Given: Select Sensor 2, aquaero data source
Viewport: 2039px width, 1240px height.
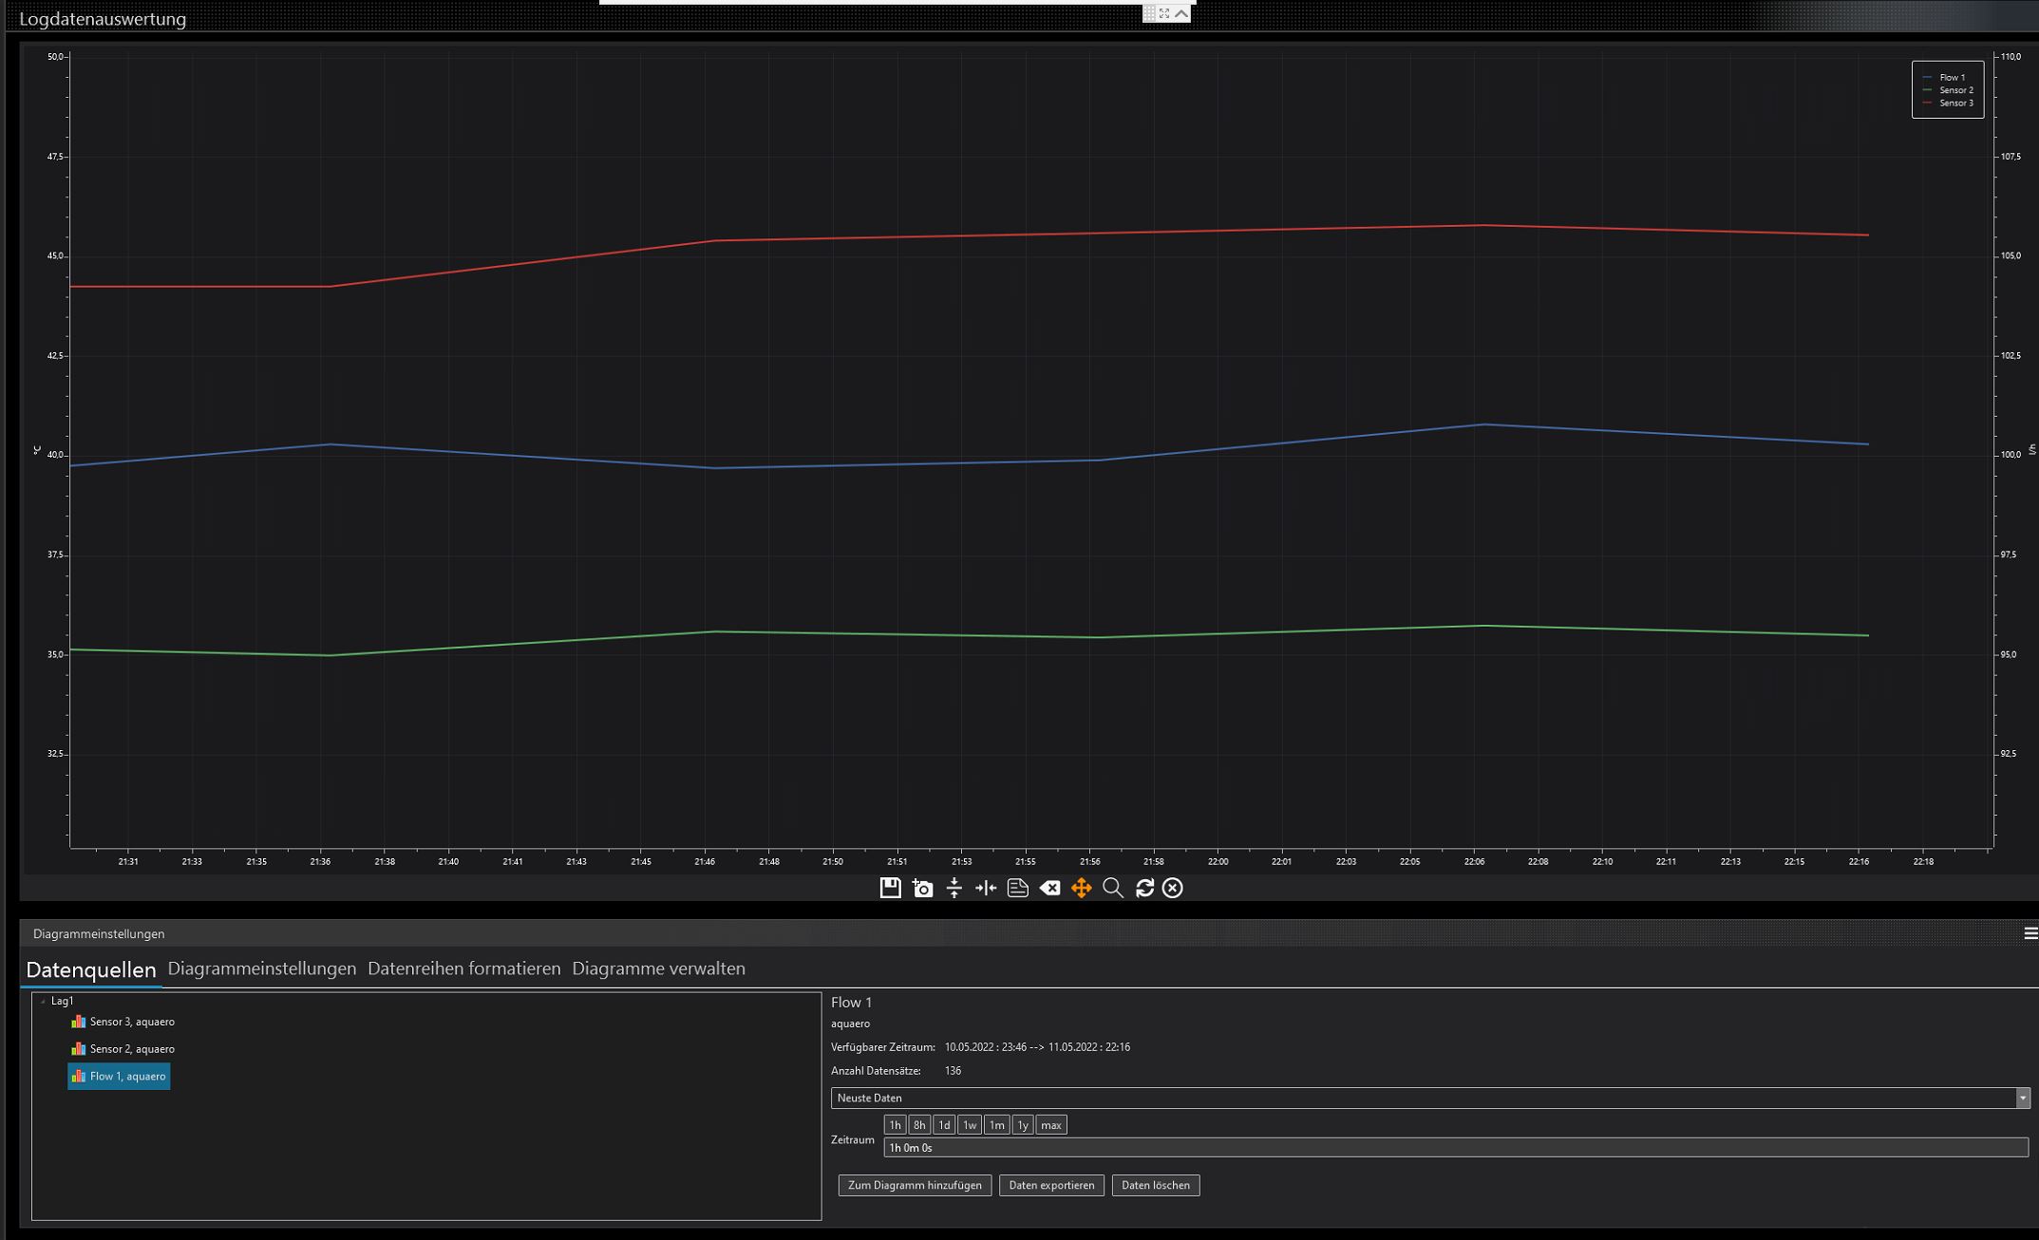Looking at the screenshot, I should tap(131, 1049).
